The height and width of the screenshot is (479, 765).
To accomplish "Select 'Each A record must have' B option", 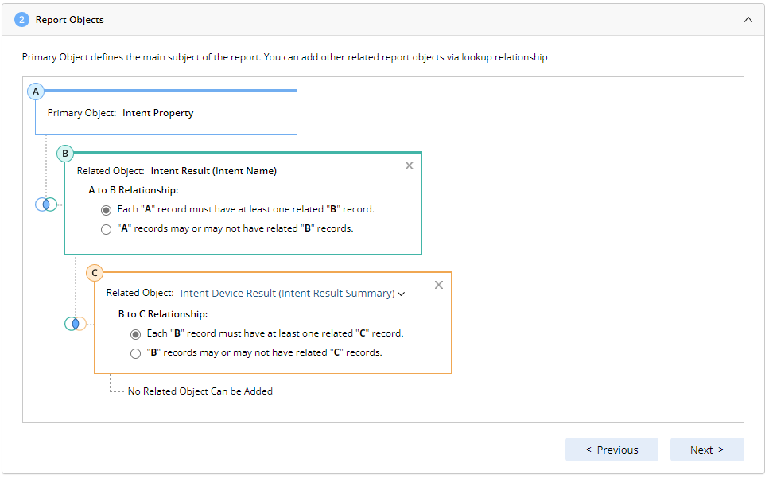I will pos(107,210).
